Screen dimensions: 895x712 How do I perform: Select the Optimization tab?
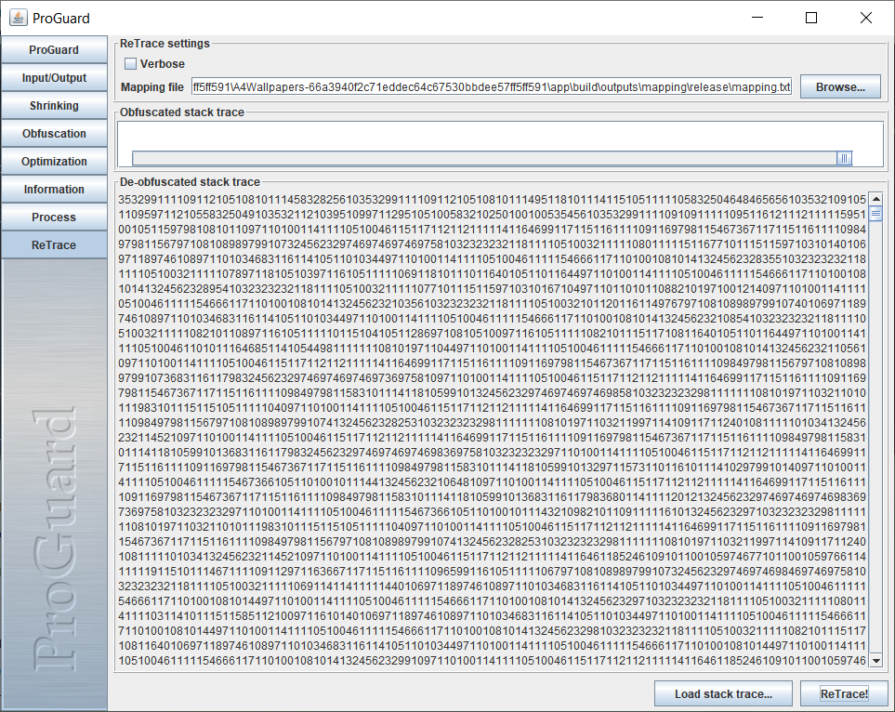tap(54, 162)
